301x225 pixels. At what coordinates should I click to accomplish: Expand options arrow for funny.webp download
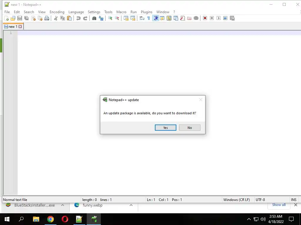(131, 205)
